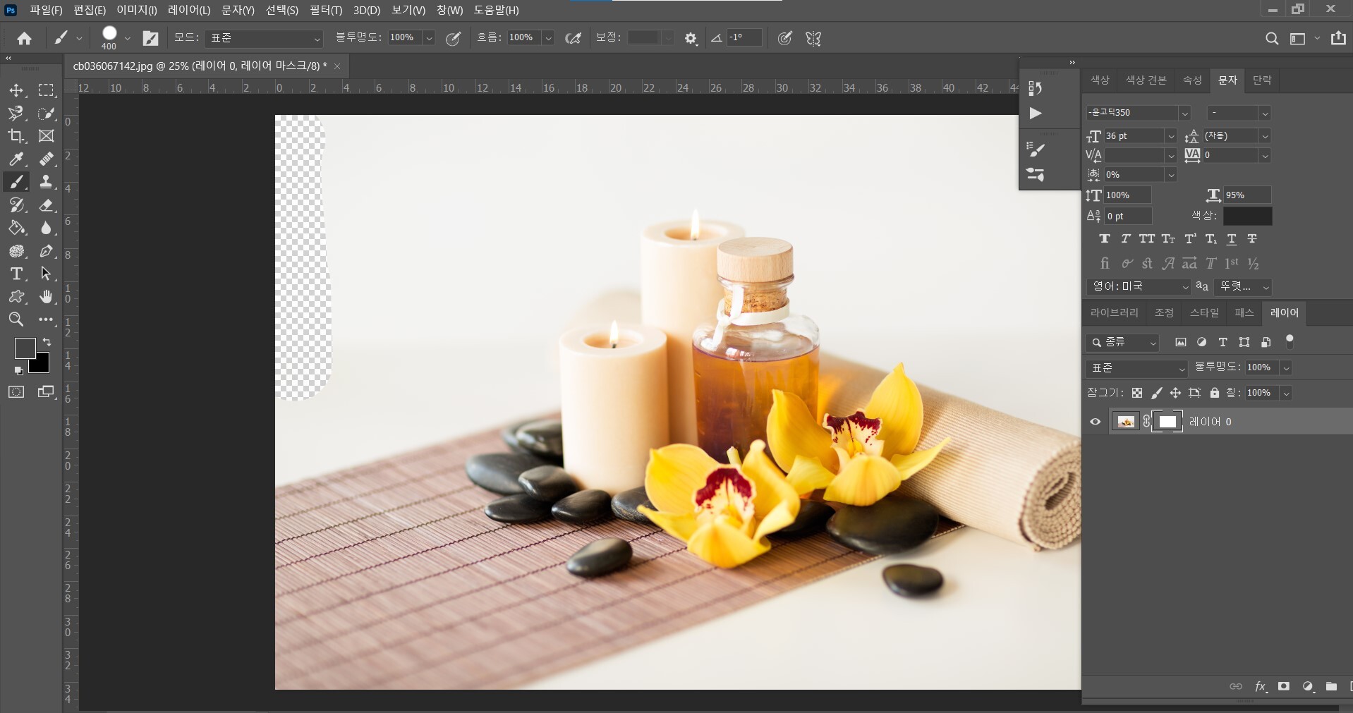The width and height of the screenshot is (1353, 713).
Task: Select the Crop tool
Action: pos(16,136)
